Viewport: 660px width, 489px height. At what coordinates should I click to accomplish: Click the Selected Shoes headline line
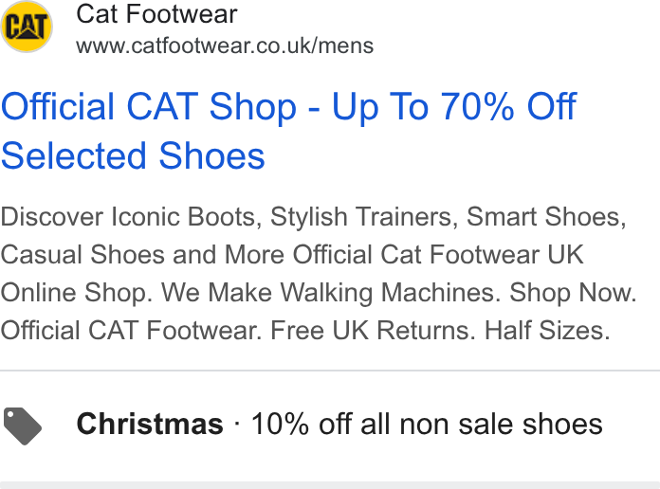133,156
